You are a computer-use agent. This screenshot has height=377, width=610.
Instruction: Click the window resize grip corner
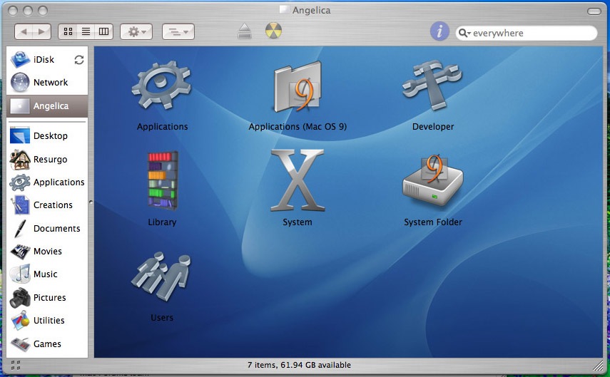[x=598, y=365]
